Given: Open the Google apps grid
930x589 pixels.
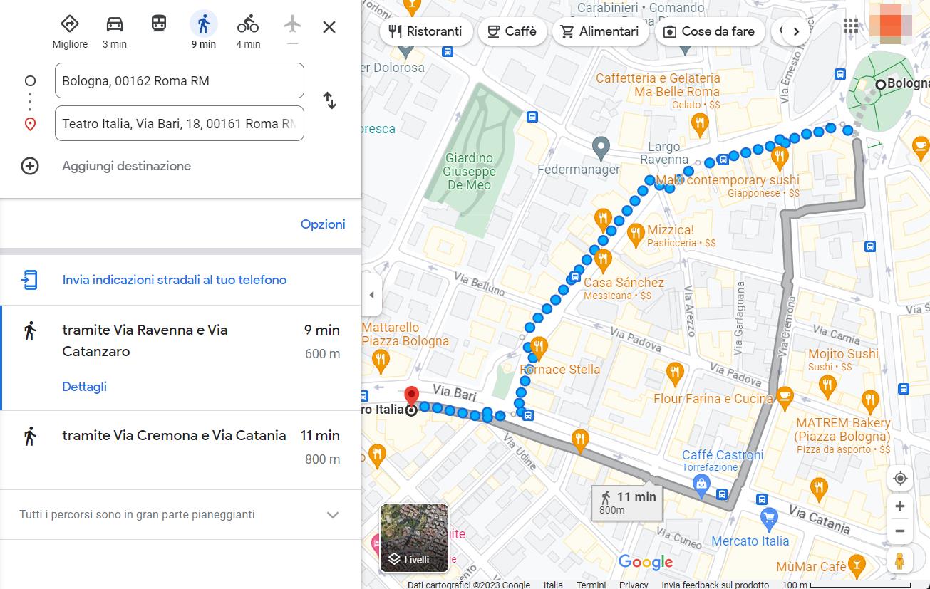Looking at the screenshot, I should [x=851, y=26].
